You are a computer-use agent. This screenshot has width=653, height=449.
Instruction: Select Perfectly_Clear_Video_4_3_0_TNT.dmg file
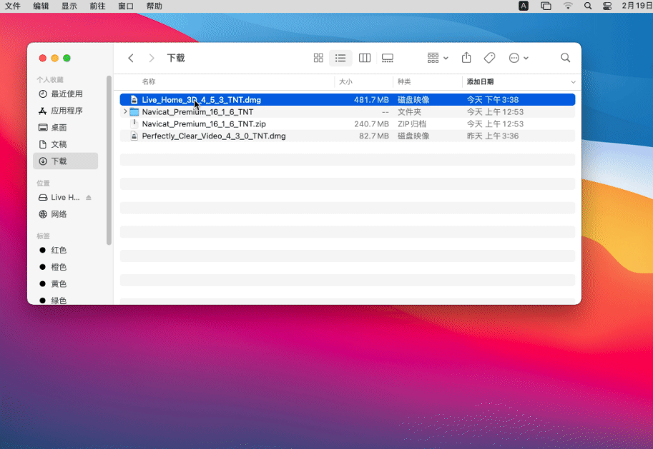coord(348,136)
